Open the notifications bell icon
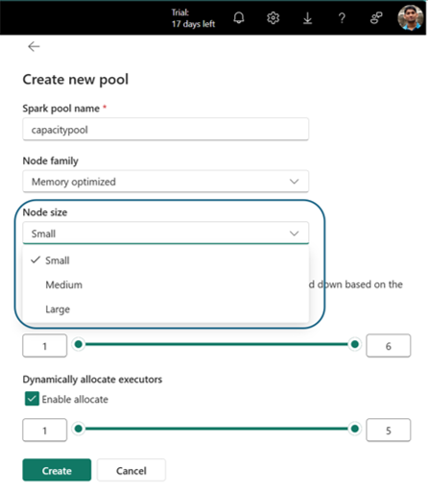428x492 pixels. [x=239, y=18]
